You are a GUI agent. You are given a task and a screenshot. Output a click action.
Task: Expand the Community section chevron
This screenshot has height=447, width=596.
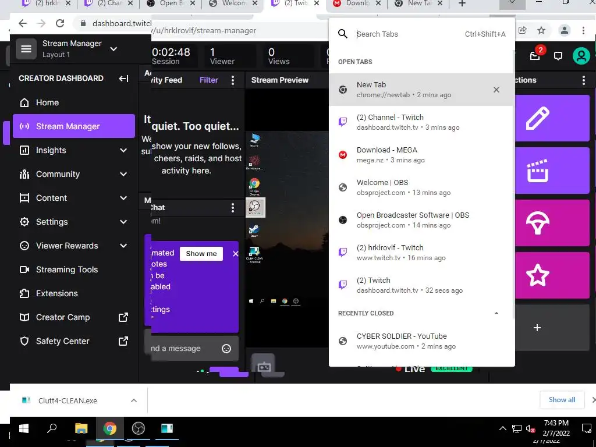[123, 175]
